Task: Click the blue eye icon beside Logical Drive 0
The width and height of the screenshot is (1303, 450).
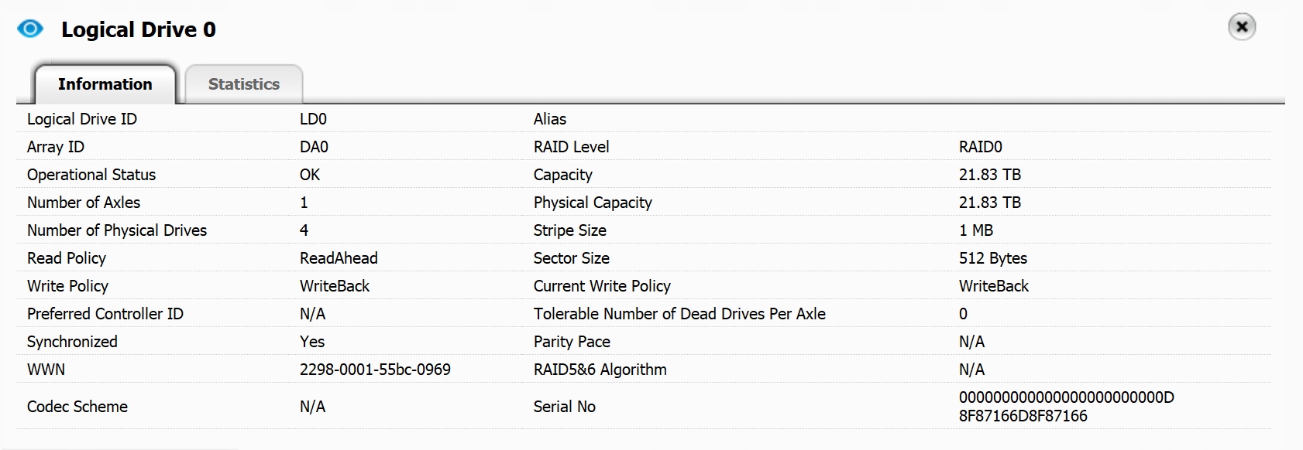Action: pyautogui.click(x=30, y=29)
